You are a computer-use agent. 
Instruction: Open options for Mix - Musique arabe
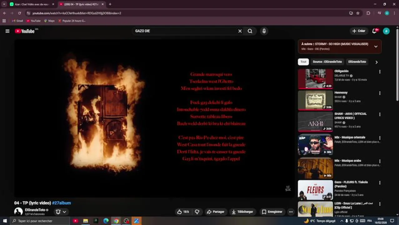[380, 161]
